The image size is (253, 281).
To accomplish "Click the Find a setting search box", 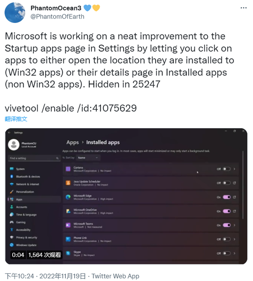I will click(x=32, y=158).
